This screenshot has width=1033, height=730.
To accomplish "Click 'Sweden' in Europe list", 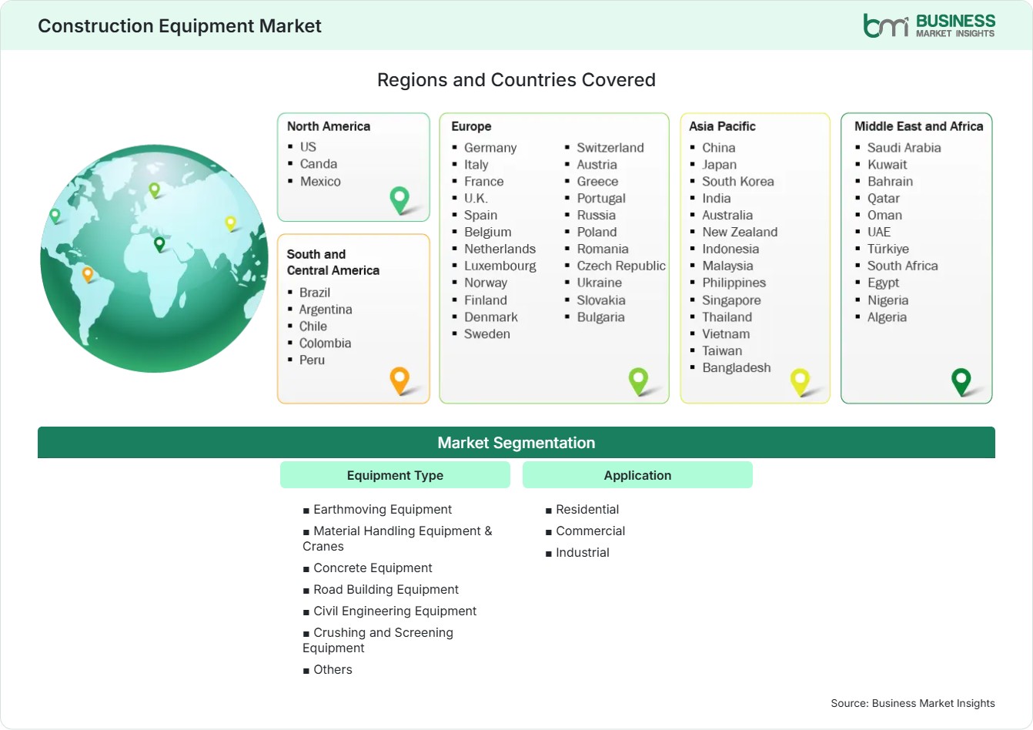I will 487,334.
